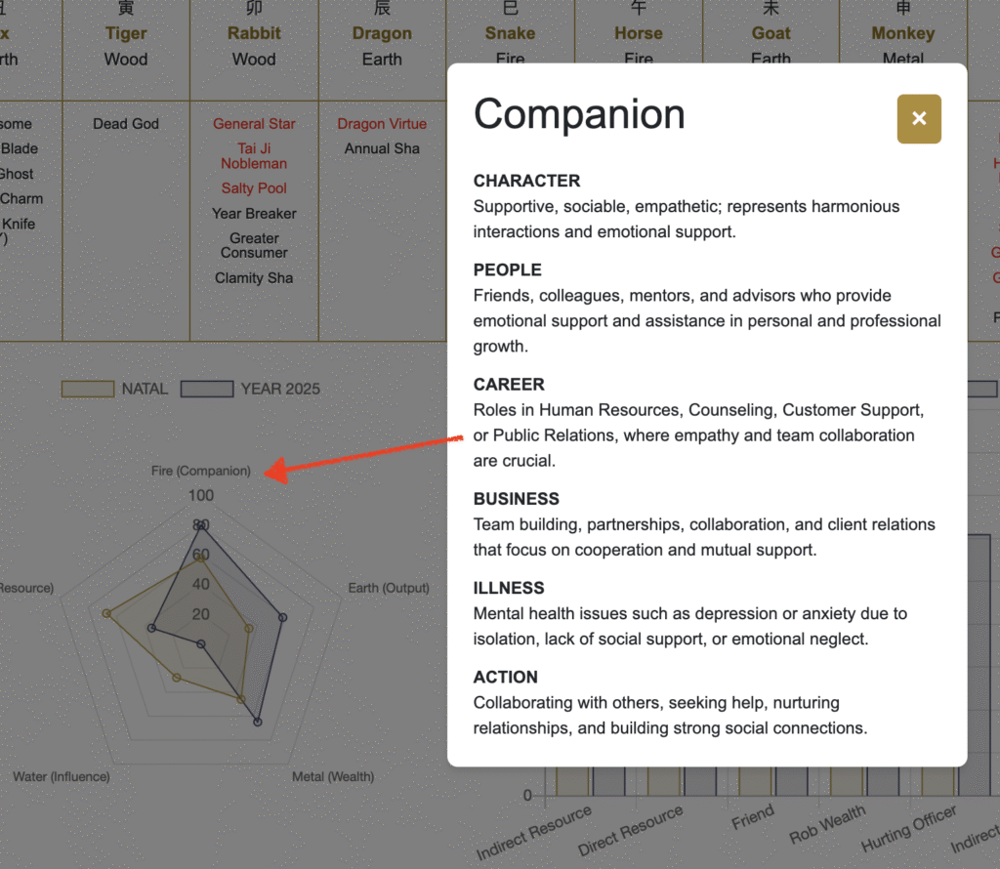Select the Dragon Earth column header
This screenshot has width=1000, height=869.
click(x=382, y=46)
